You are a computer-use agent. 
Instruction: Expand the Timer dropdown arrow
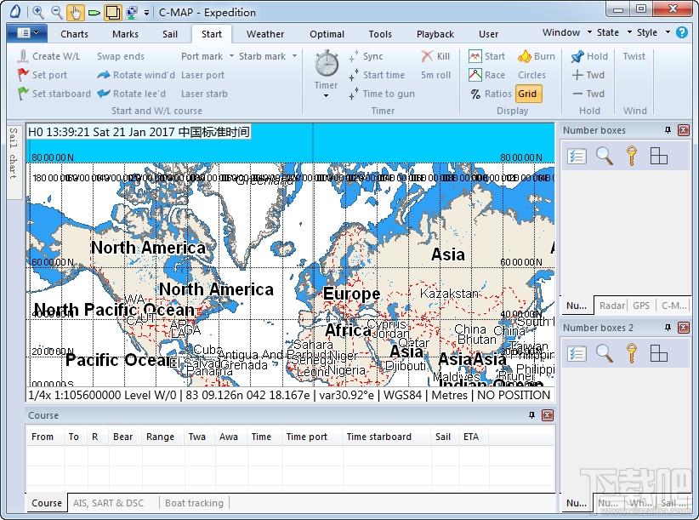tap(326, 96)
